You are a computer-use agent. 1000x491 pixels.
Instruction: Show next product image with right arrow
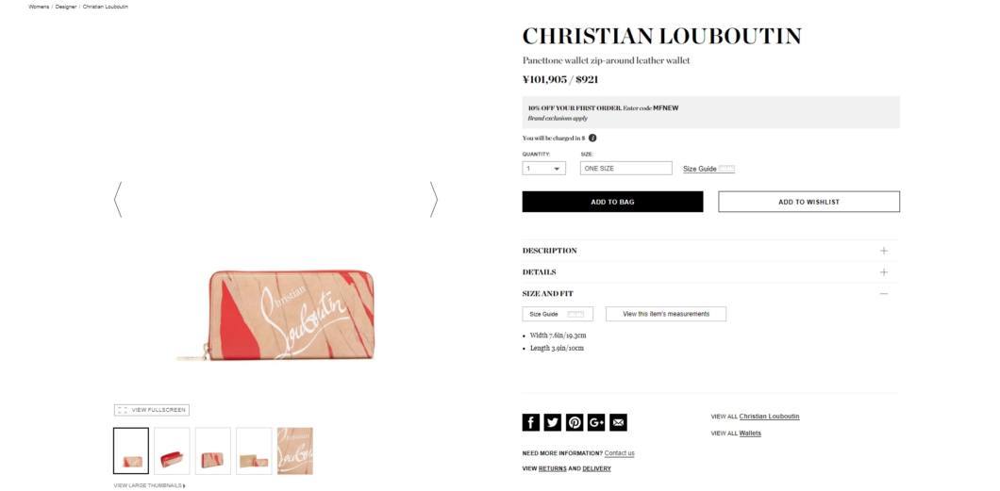coord(434,200)
